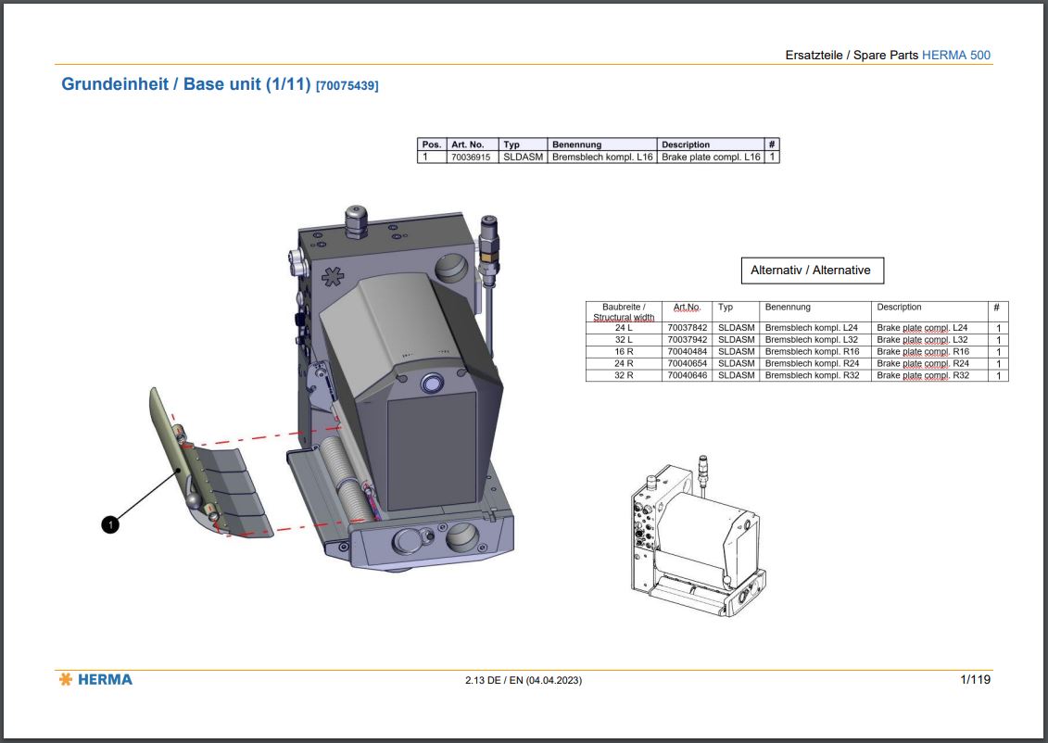
Task: Click the black callout bubble numbered 1
Action: point(110,525)
